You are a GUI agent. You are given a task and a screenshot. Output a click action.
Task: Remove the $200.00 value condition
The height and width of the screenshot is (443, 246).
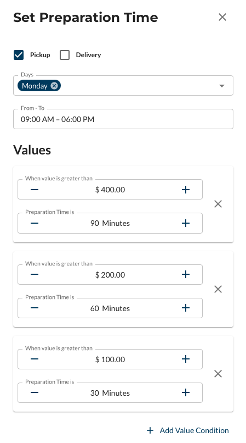tap(218, 289)
